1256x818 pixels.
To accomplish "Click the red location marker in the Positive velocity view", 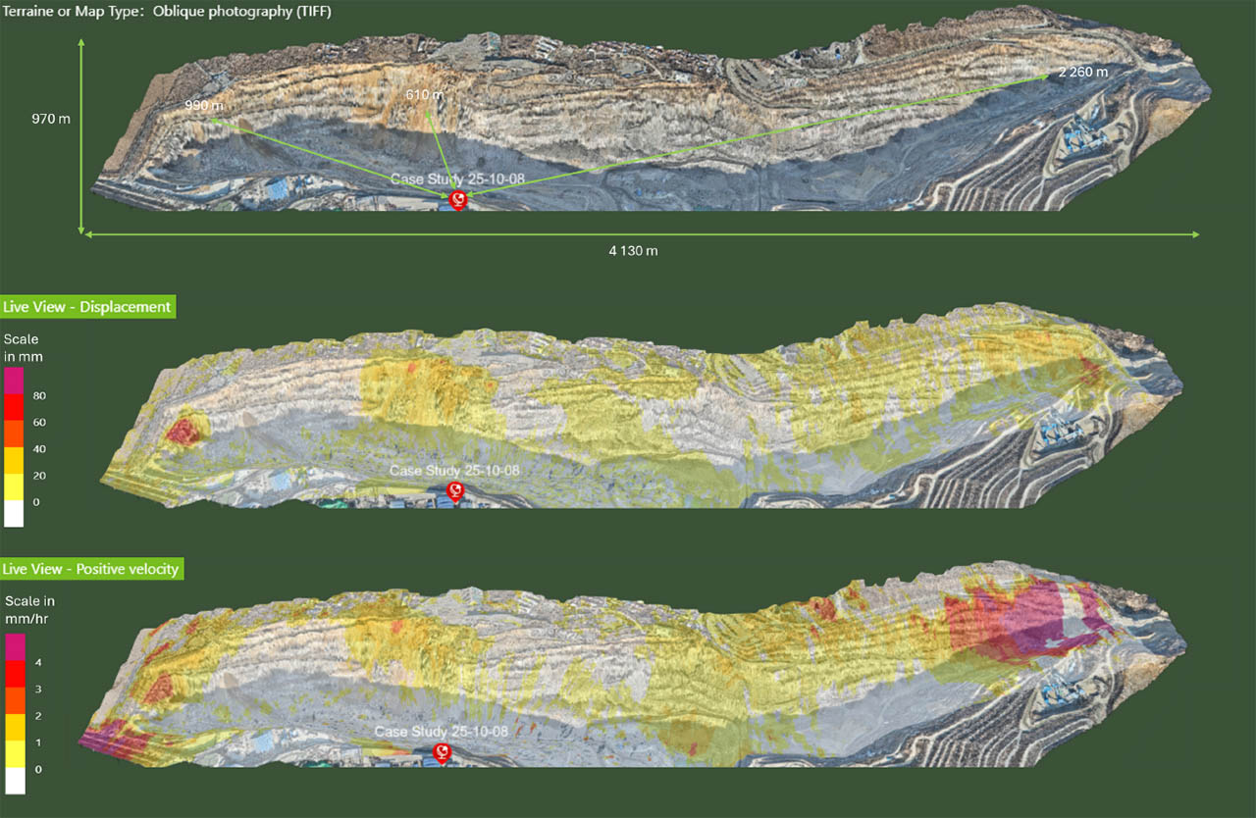I will 443,752.
